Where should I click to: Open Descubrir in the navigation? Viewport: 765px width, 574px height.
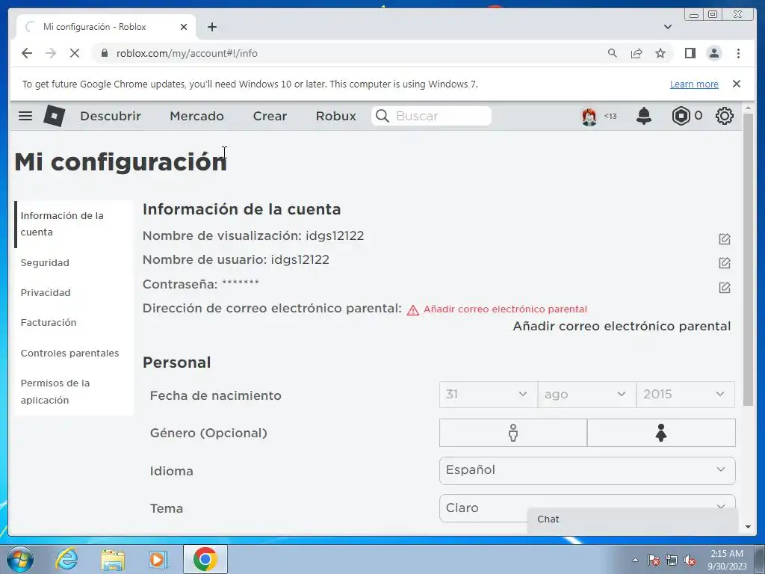[111, 116]
